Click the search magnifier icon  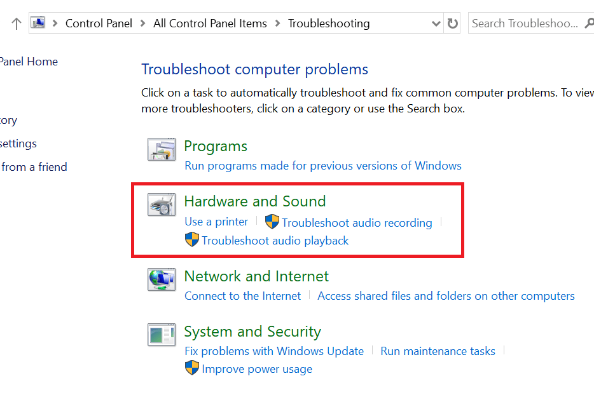point(588,23)
